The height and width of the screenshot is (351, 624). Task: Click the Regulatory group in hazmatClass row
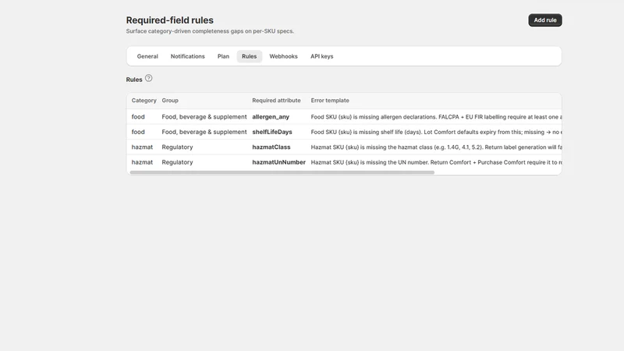coord(177,147)
